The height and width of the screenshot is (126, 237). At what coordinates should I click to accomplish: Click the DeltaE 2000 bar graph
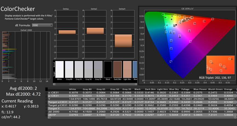[x=26, y=55]
